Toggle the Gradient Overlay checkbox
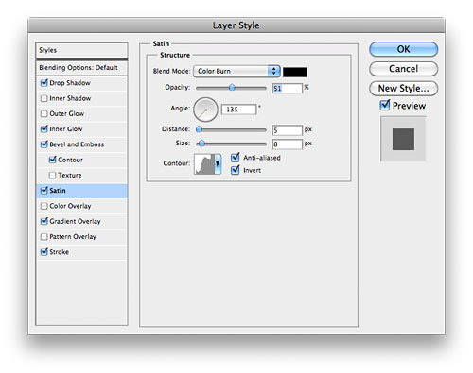Viewport: 473px width, 373px height. [x=44, y=221]
